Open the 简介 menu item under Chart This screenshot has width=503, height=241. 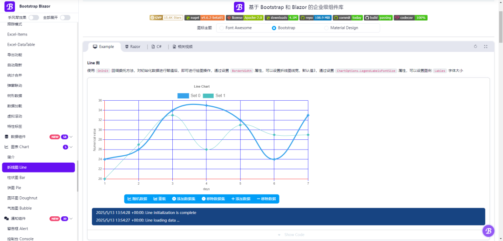click(x=39, y=157)
